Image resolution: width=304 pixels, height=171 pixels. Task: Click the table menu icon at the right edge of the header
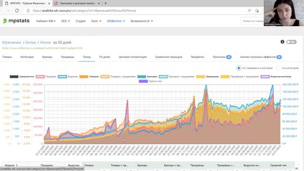pos(296,169)
